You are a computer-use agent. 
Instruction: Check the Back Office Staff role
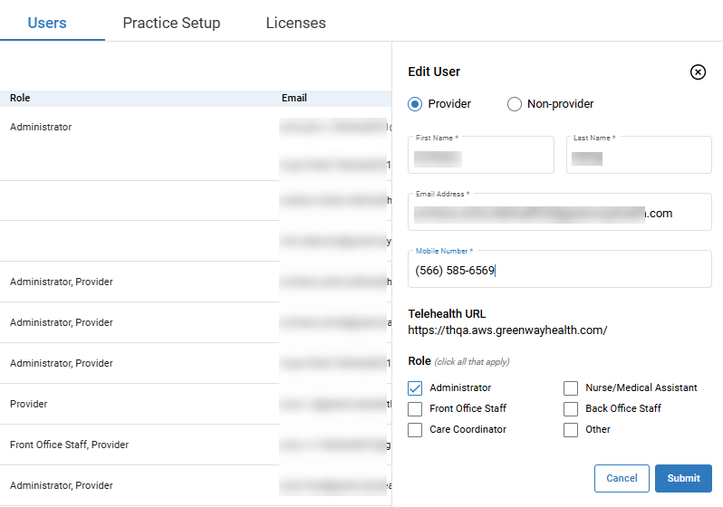571,409
